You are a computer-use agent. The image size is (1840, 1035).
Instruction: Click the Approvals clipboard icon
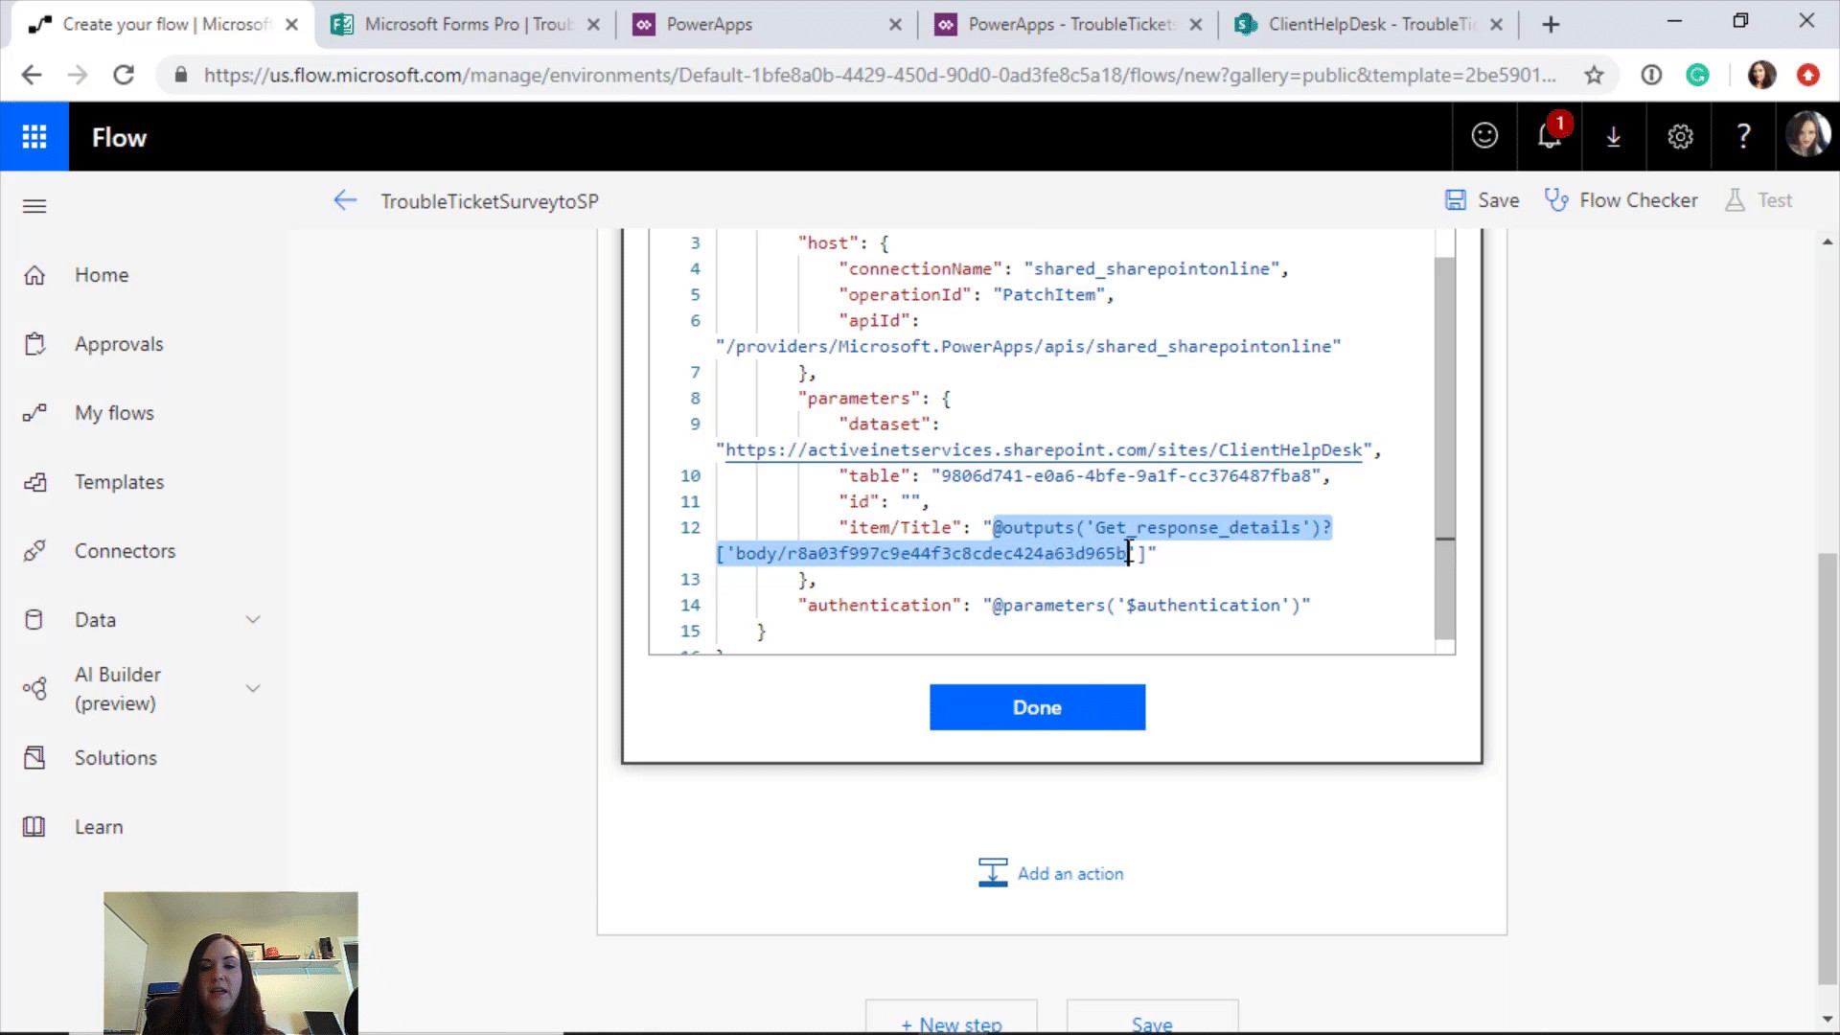point(34,344)
